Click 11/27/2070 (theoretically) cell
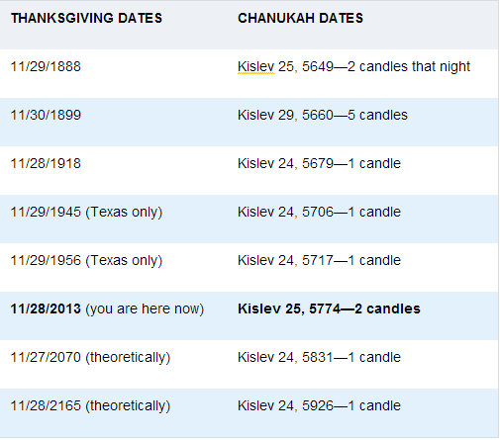 [x=90, y=357]
